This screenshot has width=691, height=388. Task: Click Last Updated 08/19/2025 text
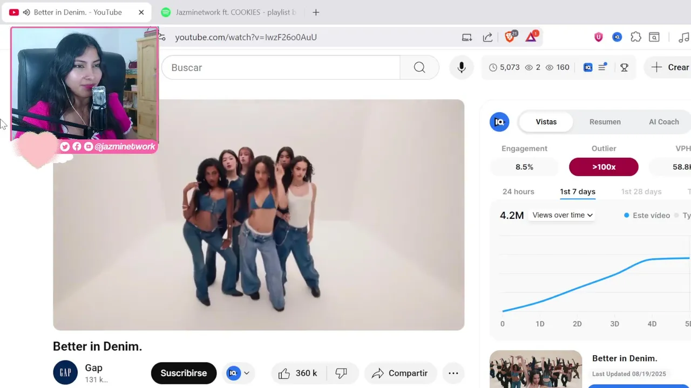point(629,374)
